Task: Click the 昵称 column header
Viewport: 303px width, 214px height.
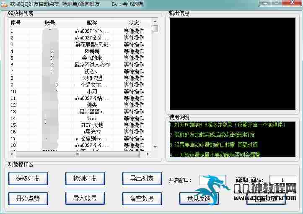Action: 92,23
